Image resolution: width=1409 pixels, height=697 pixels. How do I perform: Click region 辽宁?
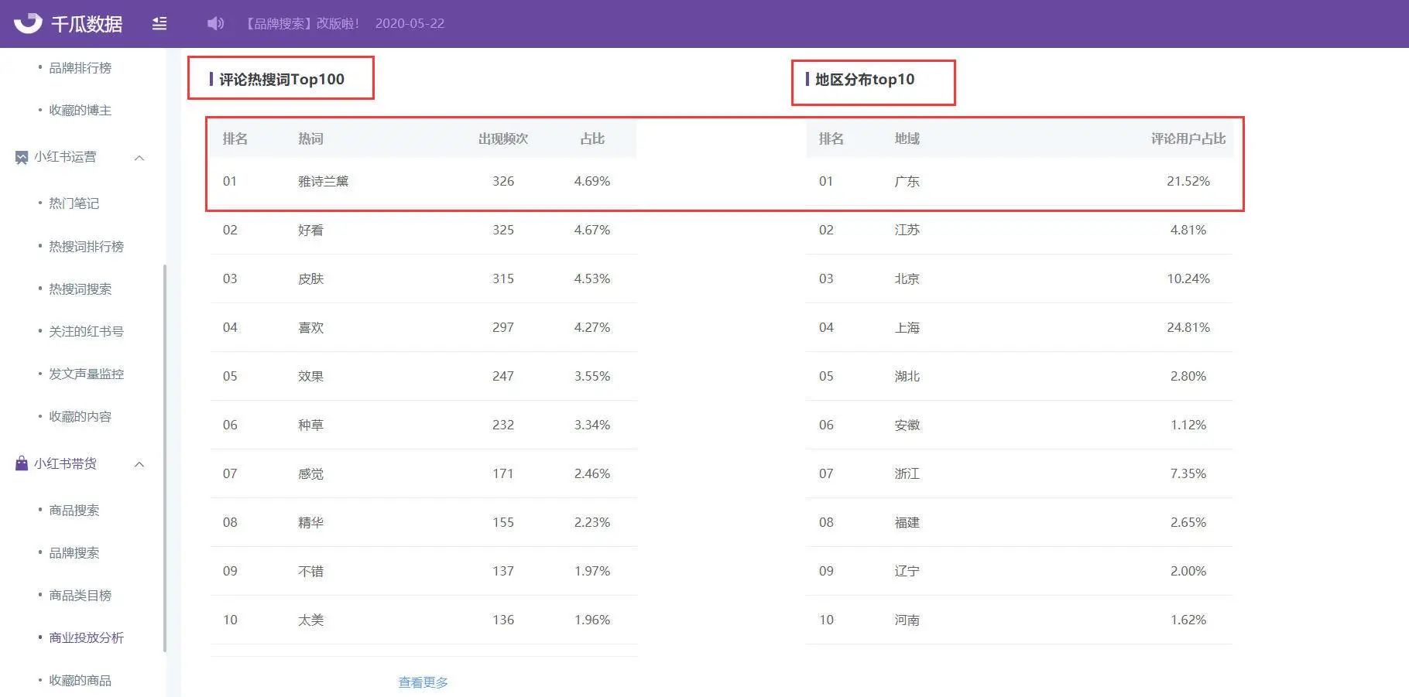(x=907, y=571)
